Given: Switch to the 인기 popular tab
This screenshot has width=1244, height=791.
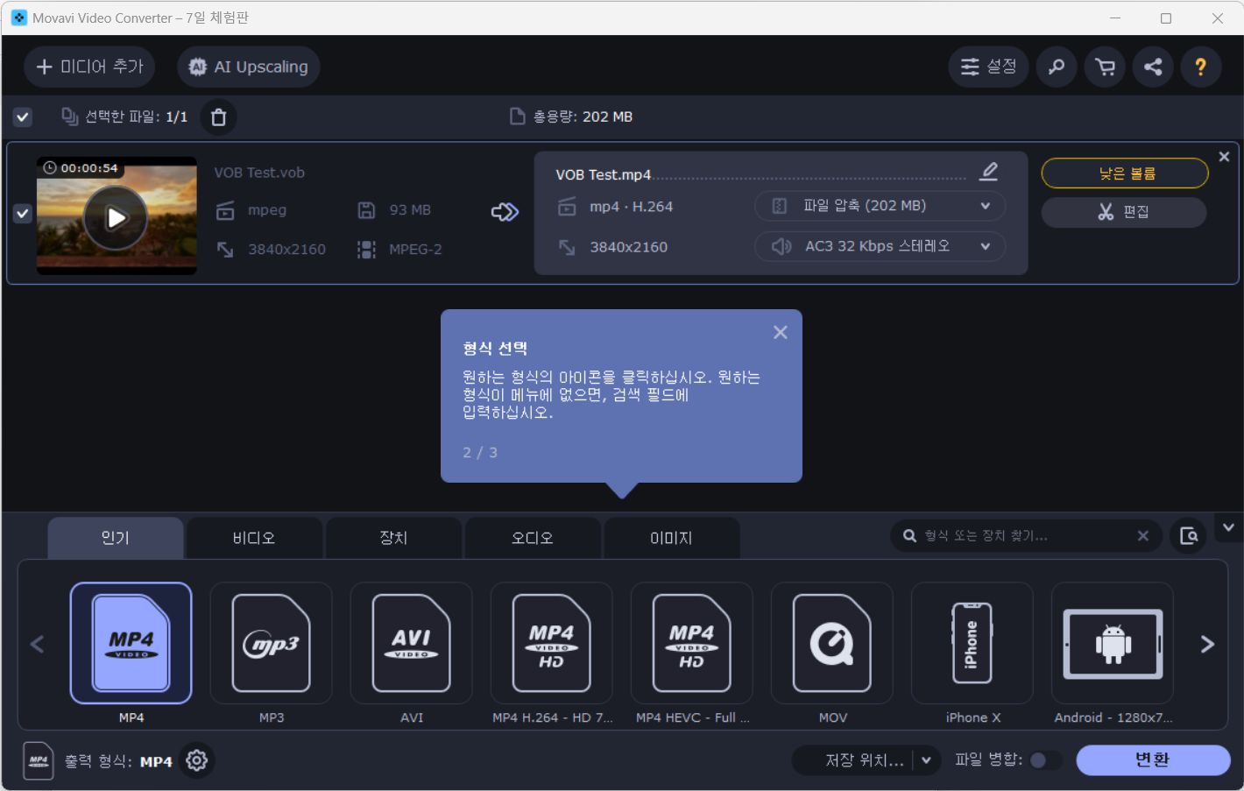Looking at the screenshot, I should 116,538.
